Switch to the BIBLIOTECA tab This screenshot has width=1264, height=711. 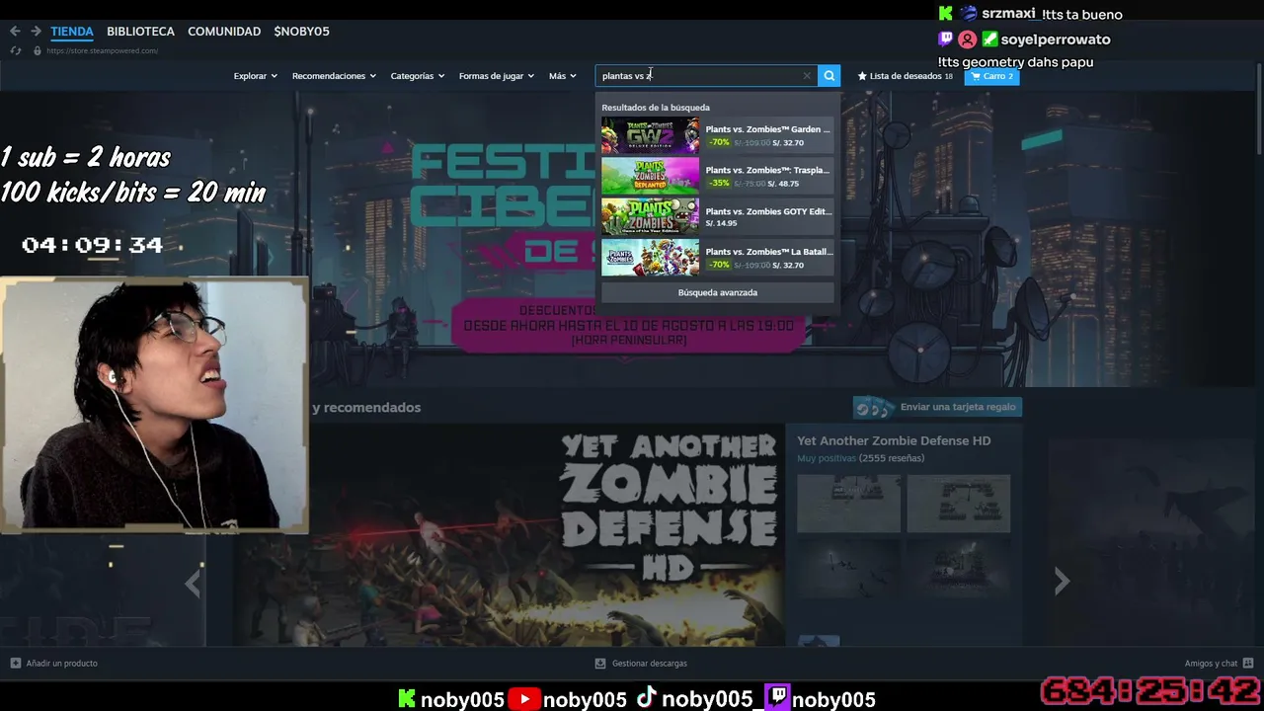click(x=140, y=32)
